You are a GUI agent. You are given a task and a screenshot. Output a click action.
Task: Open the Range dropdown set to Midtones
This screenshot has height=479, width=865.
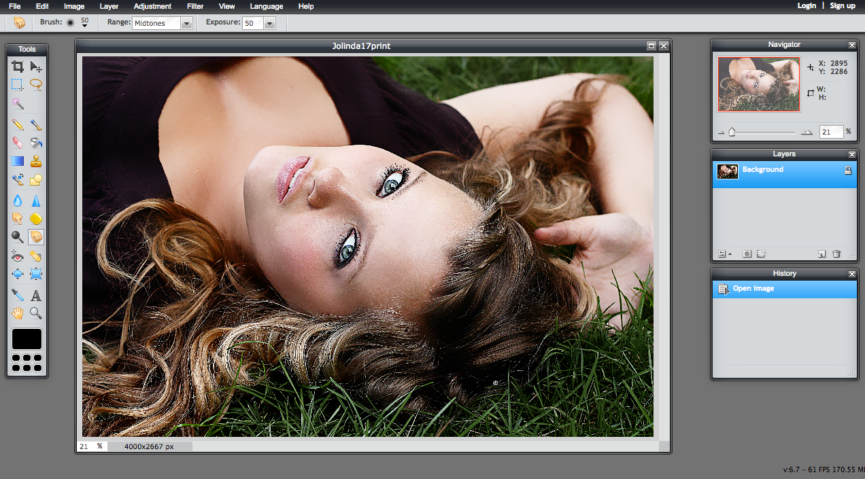(x=186, y=23)
